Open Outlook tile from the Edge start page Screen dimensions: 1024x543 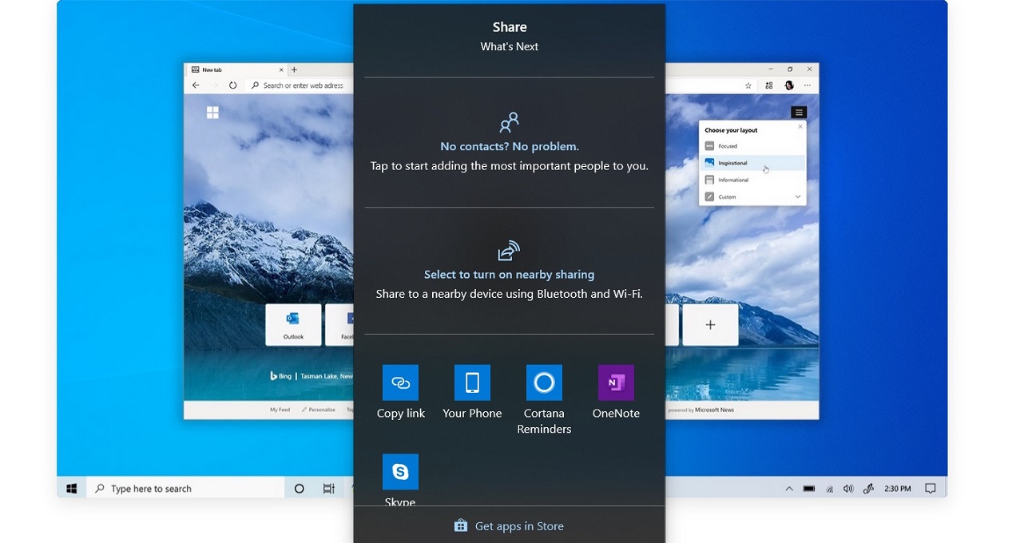(293, 324)
